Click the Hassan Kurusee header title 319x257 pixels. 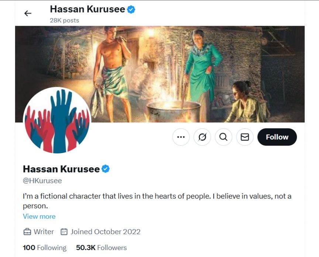tap(88, 9)
